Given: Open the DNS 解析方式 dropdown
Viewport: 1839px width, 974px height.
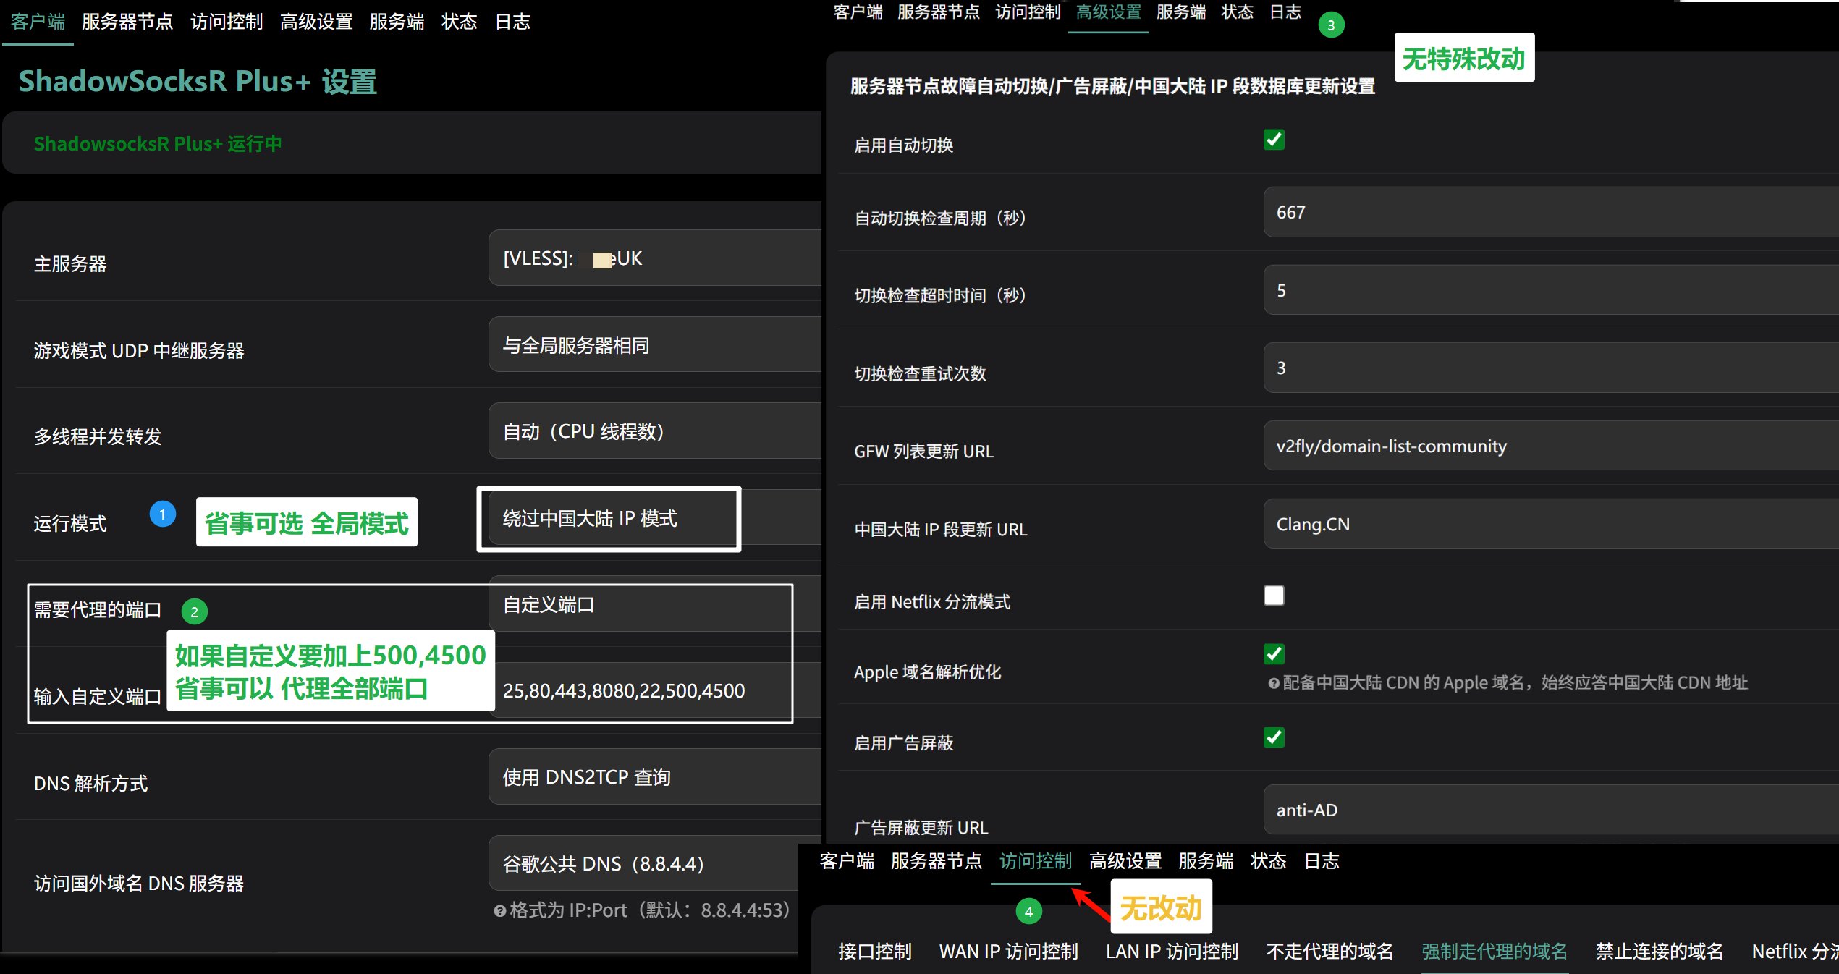Looking at the screenshot, I should pos(651,776).
